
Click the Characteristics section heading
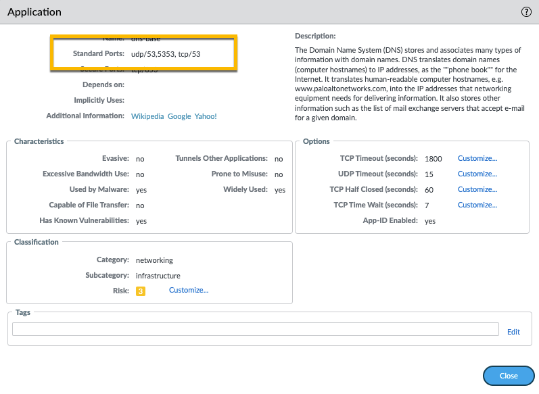coord(39,141)
